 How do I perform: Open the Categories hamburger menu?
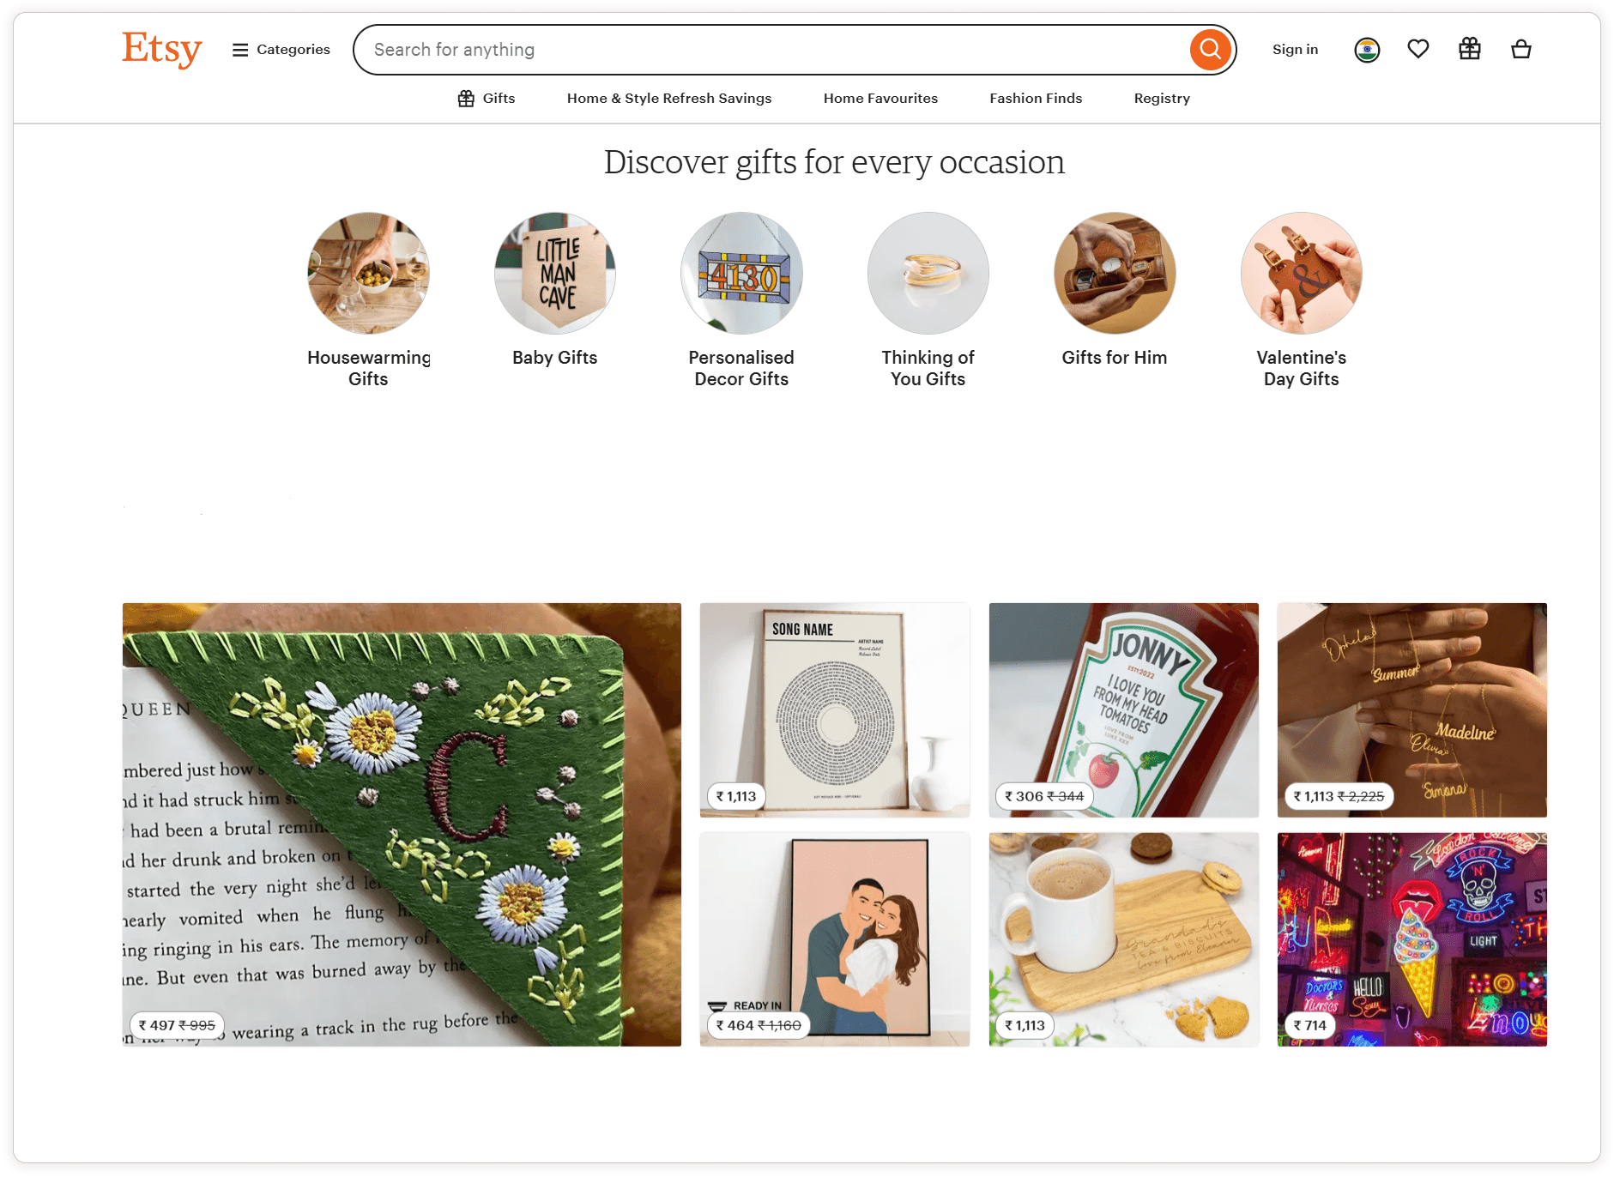[x=281, y=50]
